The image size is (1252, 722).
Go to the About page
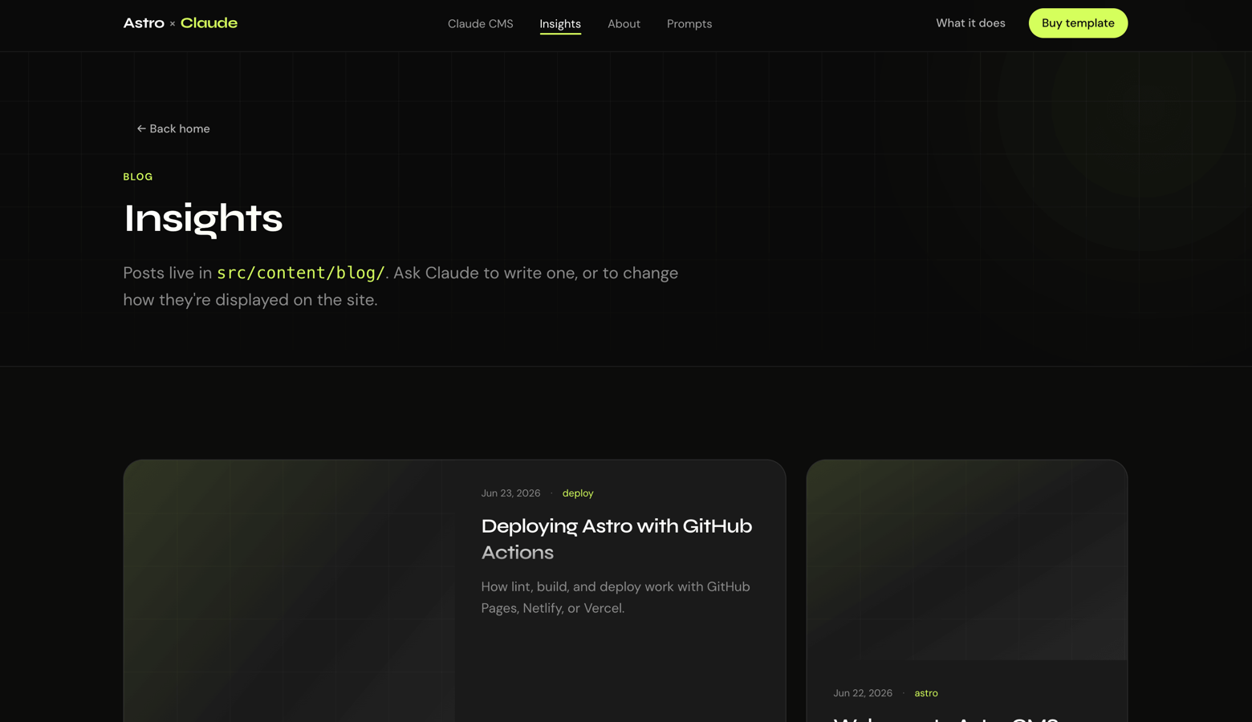click(624, 24)
